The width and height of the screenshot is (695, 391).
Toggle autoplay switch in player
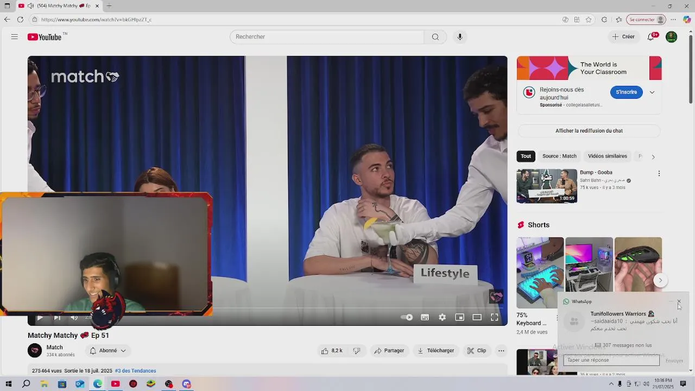coord(407,318)
